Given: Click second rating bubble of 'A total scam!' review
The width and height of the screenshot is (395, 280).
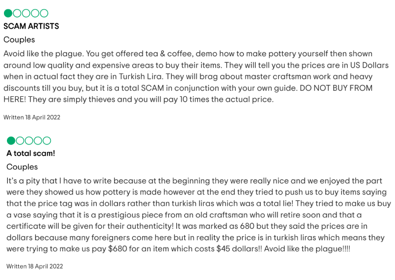Looking at the screenshot, I should click(x=20, y=140).
